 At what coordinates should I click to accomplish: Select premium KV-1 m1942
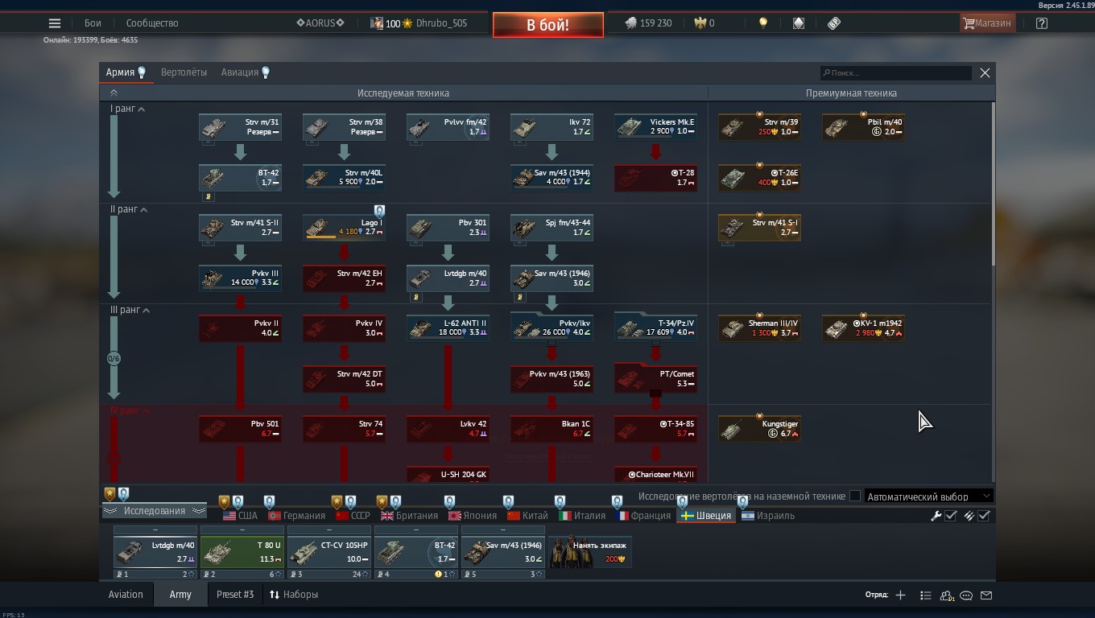point(863,328)
